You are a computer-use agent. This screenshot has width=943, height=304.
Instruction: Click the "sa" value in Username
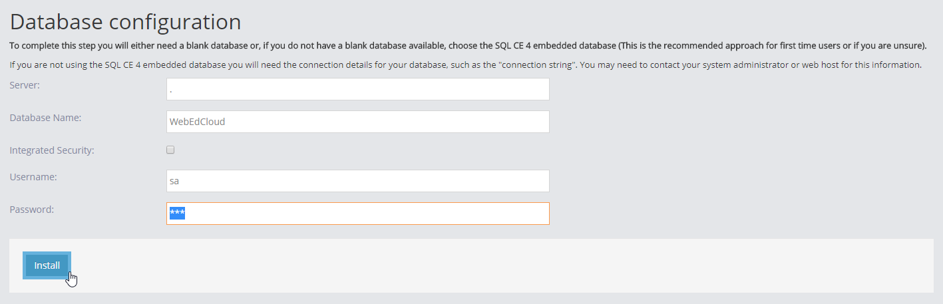[174, 181]
